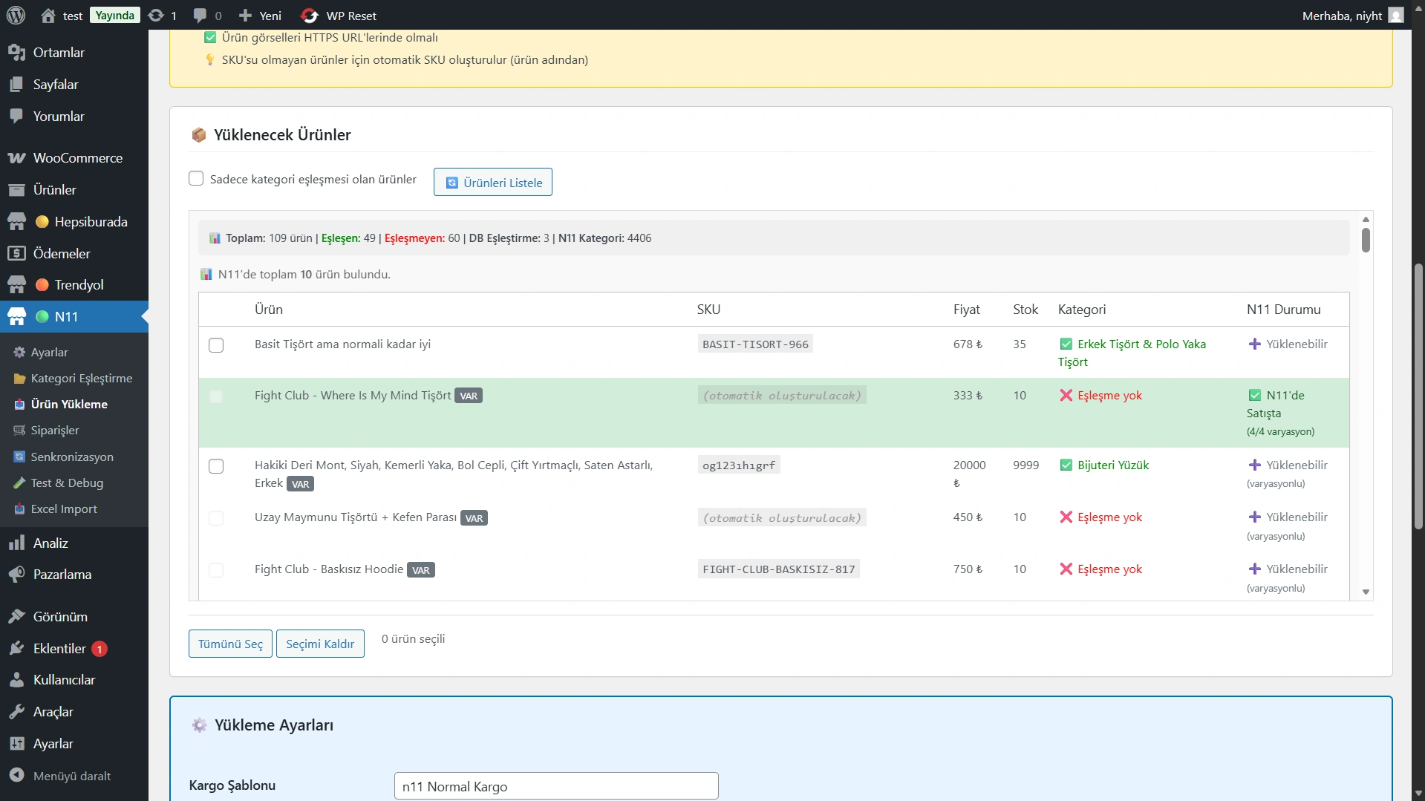Click the Kargo Şablonu input field

(x=556, y=786)
